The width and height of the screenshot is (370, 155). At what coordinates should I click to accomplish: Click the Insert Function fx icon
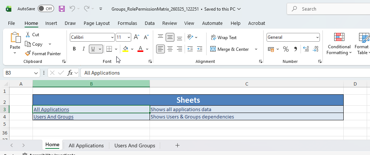click(x=70, y=73)
